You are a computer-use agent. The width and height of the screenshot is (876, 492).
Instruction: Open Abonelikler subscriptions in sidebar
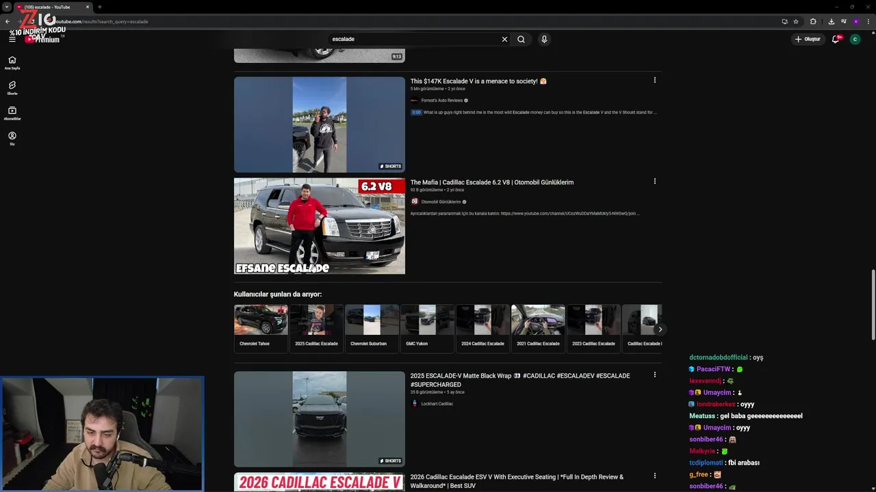click(x=12, y=113)
